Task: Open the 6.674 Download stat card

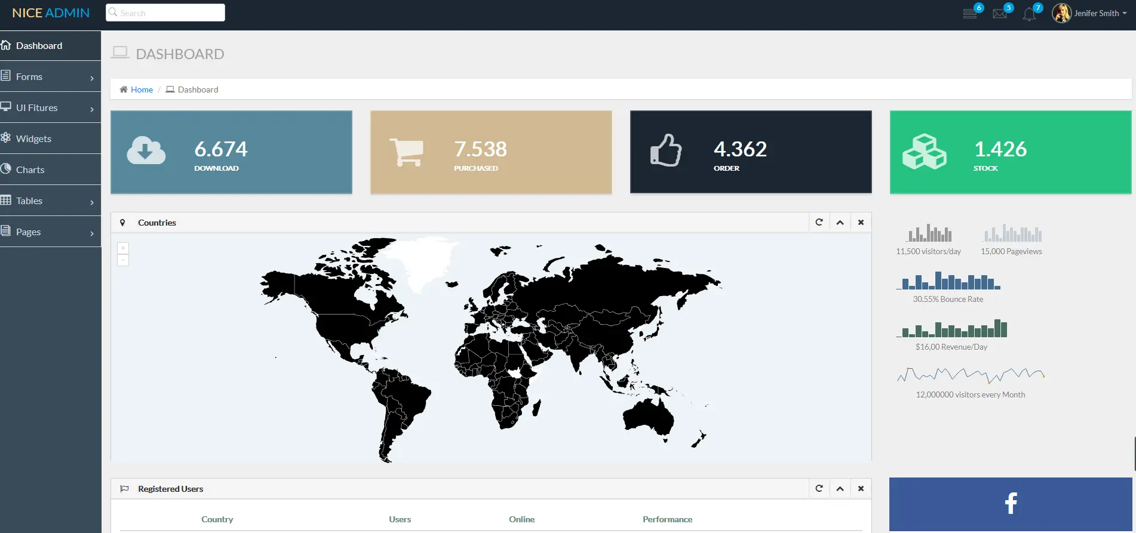Action: pyautogui.click(x=231, y=152)
